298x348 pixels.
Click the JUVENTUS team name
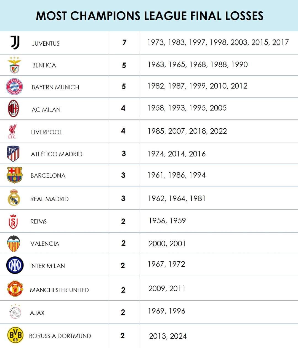(46, 44)
